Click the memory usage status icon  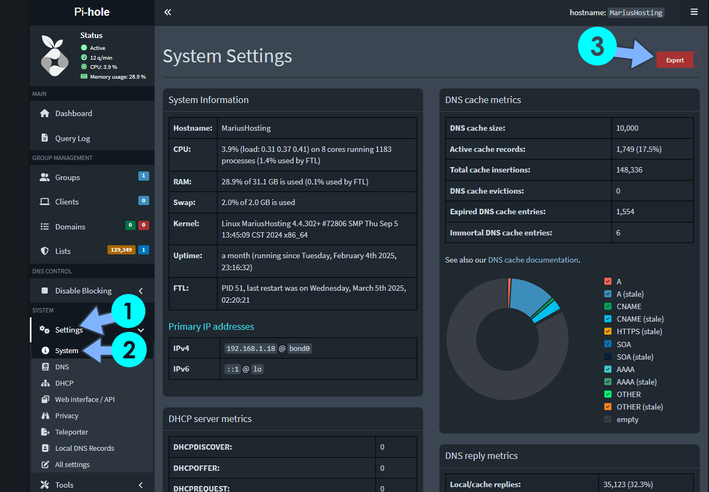(x=84, y=76)
